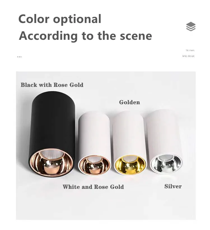Click the silver reflector cup
210x230 pixels.
[x=167, y=163]
